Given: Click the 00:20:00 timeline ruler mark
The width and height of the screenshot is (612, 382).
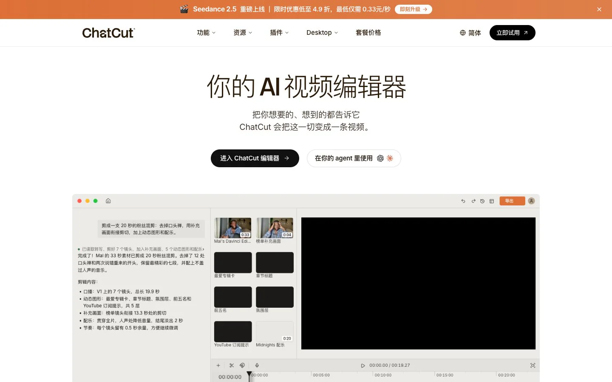Looking at the screenshot, I should [507, 375].
